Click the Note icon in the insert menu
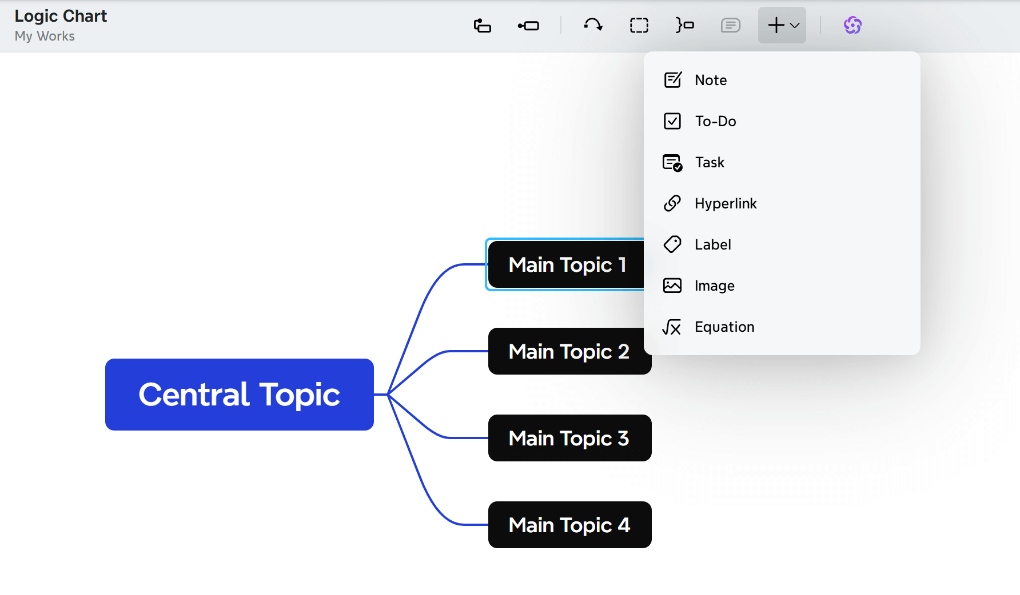1020x595 pixels. click(672, 80)
